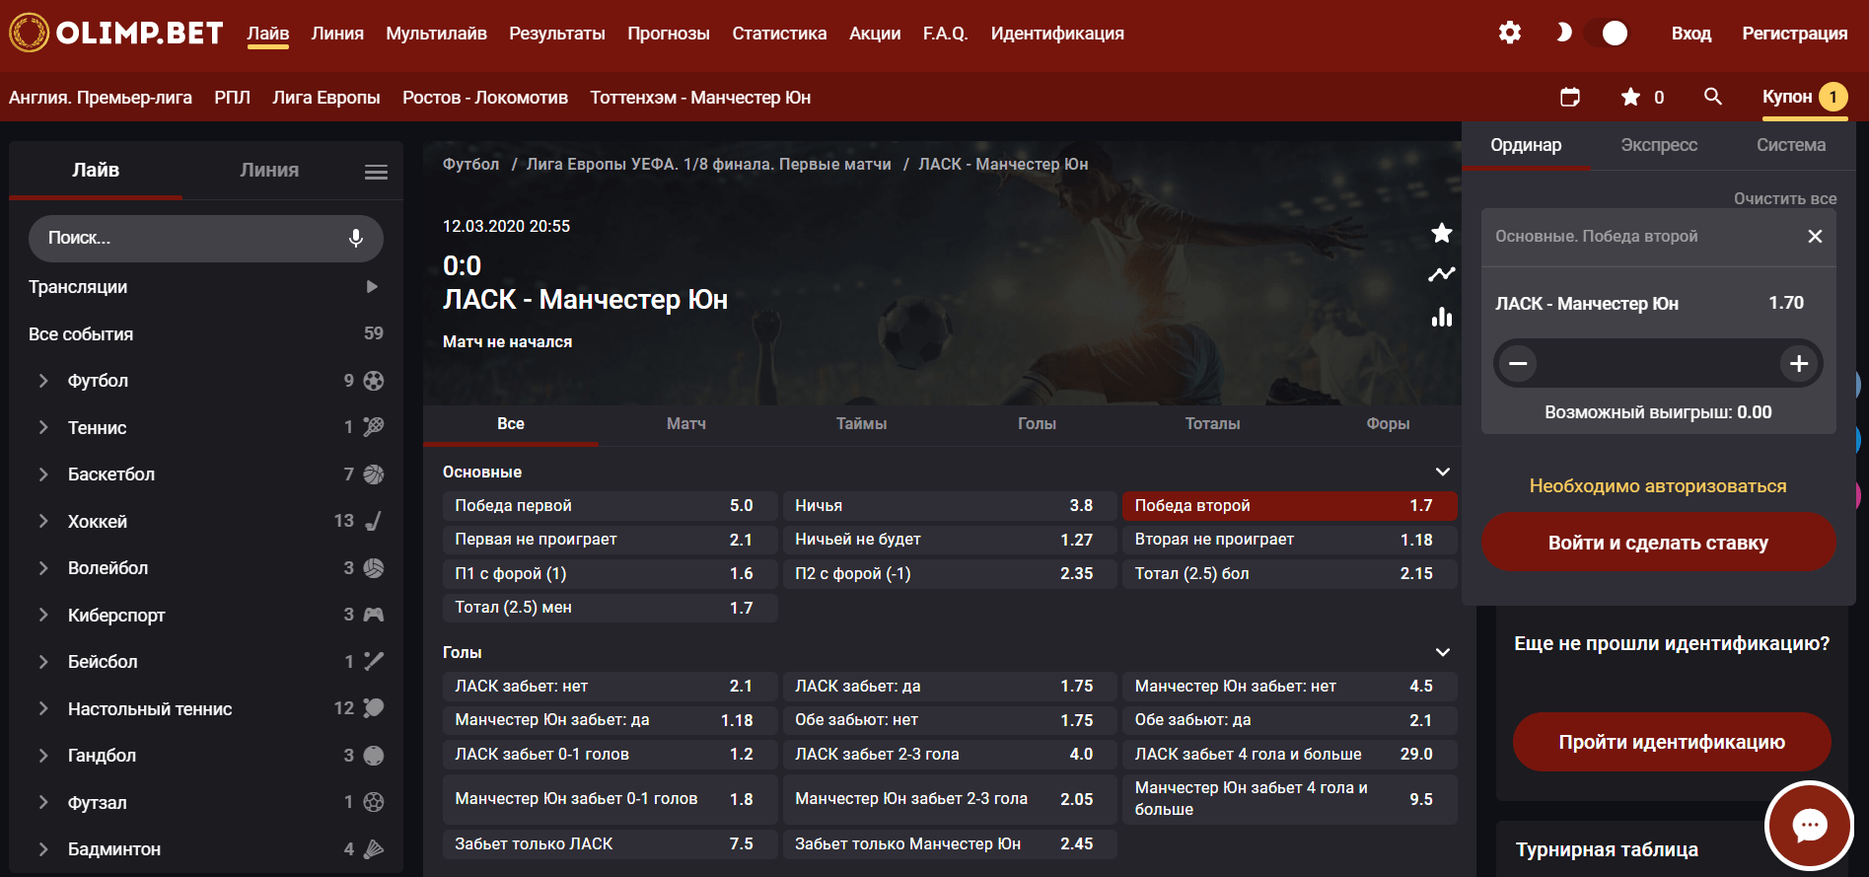The image size is (1869, 877).
Task: Collapse the Голы markets section
Action: [x=1442, y=652]
